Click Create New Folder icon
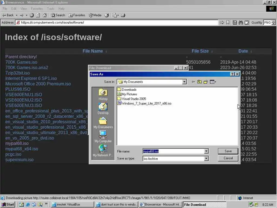277x208 pixels. coord(206,82)
